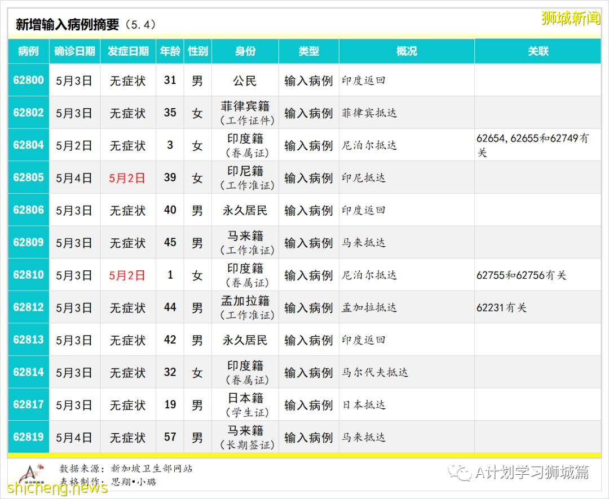This screenshot has height=499, width=609.
Task: Select case number 62819
Action: click(x=28, y=438)
